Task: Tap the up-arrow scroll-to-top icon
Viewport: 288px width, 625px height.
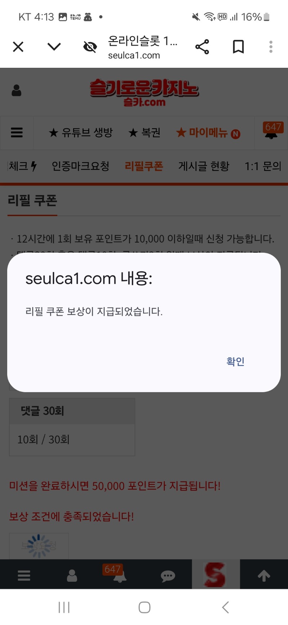Action: pos(264,576)
